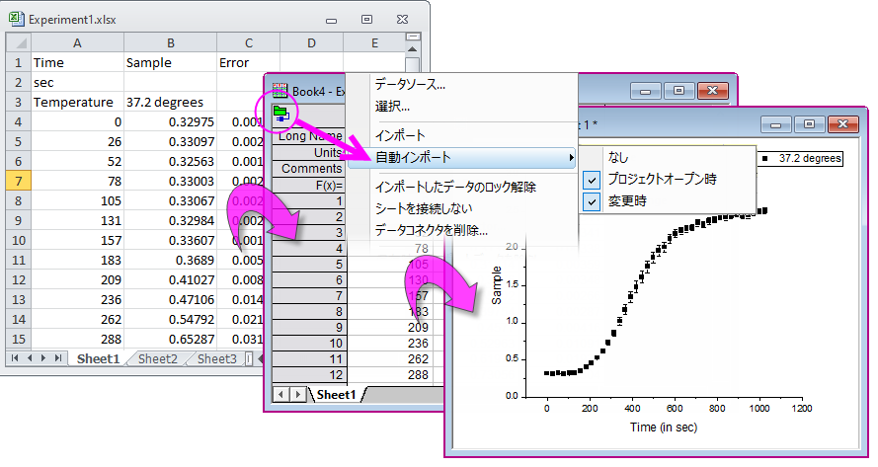This screenshot has height=467, width=878.
Task: Minimize the graph window
Action: (x=776, y=124)
